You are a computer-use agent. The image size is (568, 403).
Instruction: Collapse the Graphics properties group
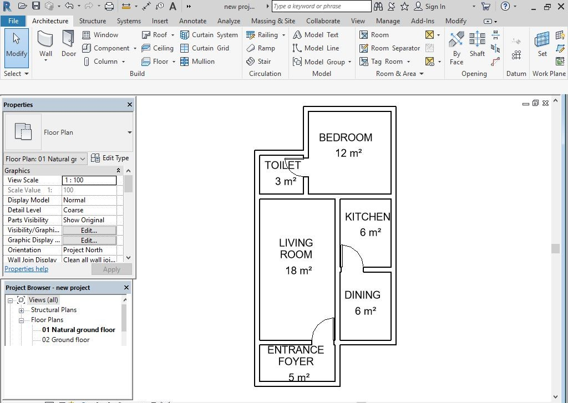pos(118,171)
